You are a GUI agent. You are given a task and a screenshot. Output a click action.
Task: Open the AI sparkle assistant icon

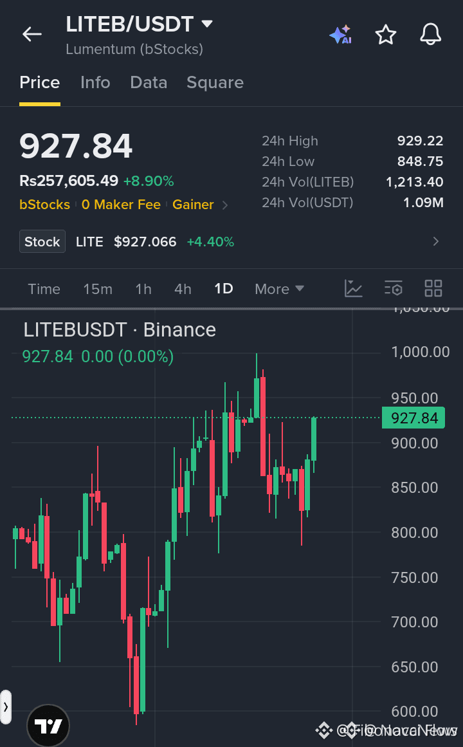tap(341, 35)
